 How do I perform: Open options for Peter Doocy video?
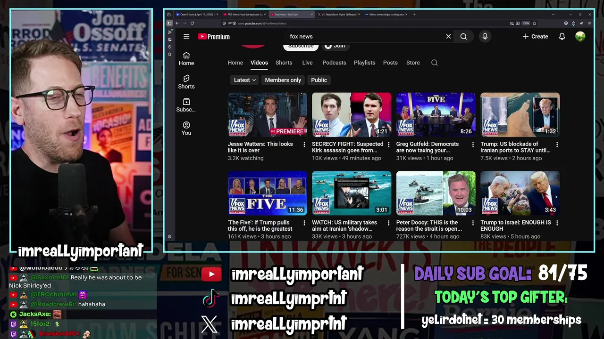[x=473, y=223]
